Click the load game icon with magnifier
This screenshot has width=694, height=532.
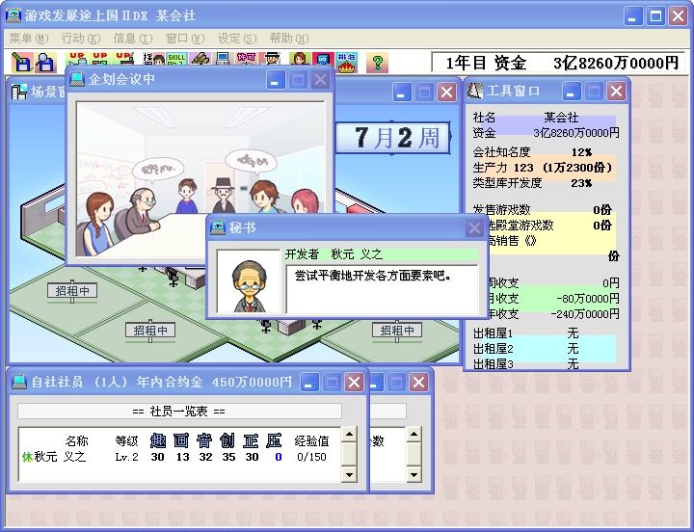tap(45, 63)
